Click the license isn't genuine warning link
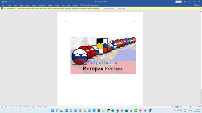Screen dimensions: 202x113 click(58, 8)
